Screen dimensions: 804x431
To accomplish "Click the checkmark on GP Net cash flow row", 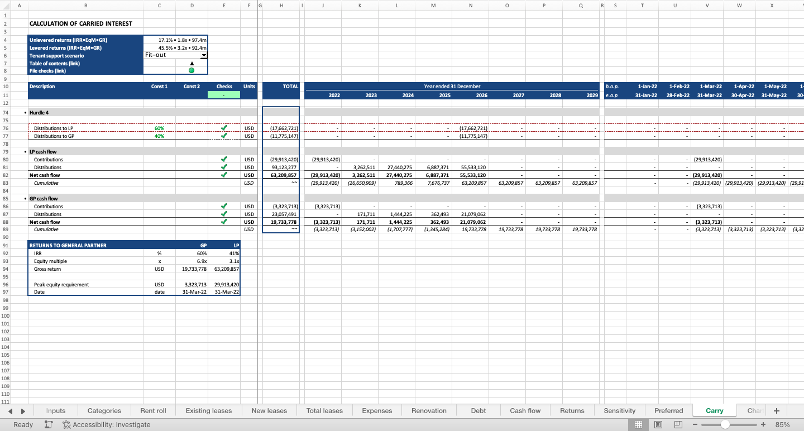I will 224,222.
